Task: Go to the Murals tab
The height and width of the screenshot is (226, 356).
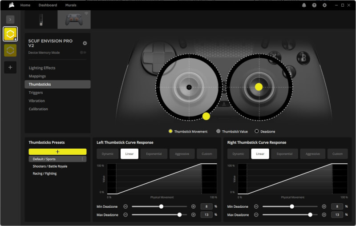Action: coord(71,5)
